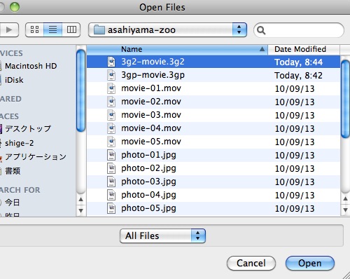Select アプリケーション in the sidebar
350x279 pixels.
36,157
